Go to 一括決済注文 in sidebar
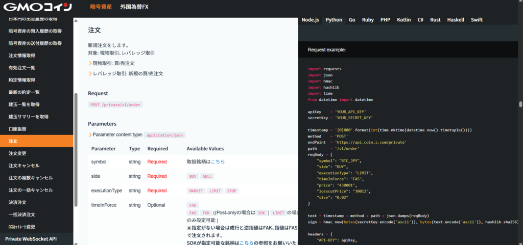This screenshot has height=245, width=523. click(x=22, y=214)
